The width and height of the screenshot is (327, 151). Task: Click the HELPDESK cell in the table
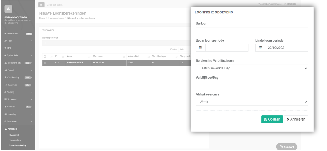pyautogui.click(x=109, y=63)
